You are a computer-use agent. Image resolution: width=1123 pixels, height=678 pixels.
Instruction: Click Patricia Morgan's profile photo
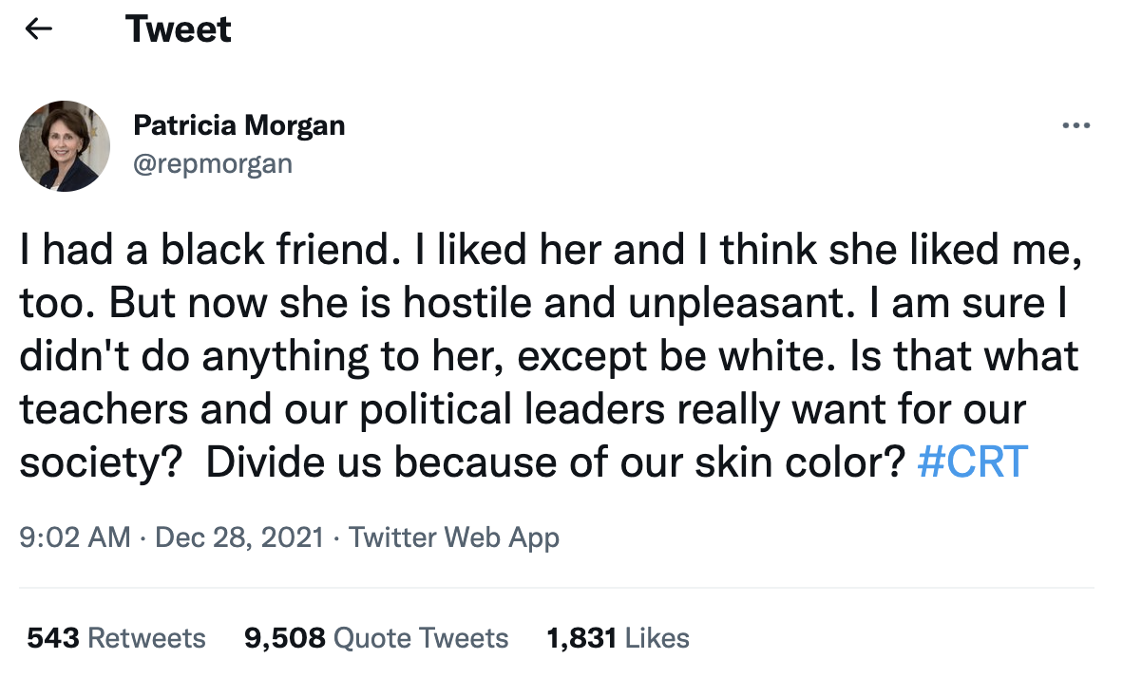[x=65, y=145]
